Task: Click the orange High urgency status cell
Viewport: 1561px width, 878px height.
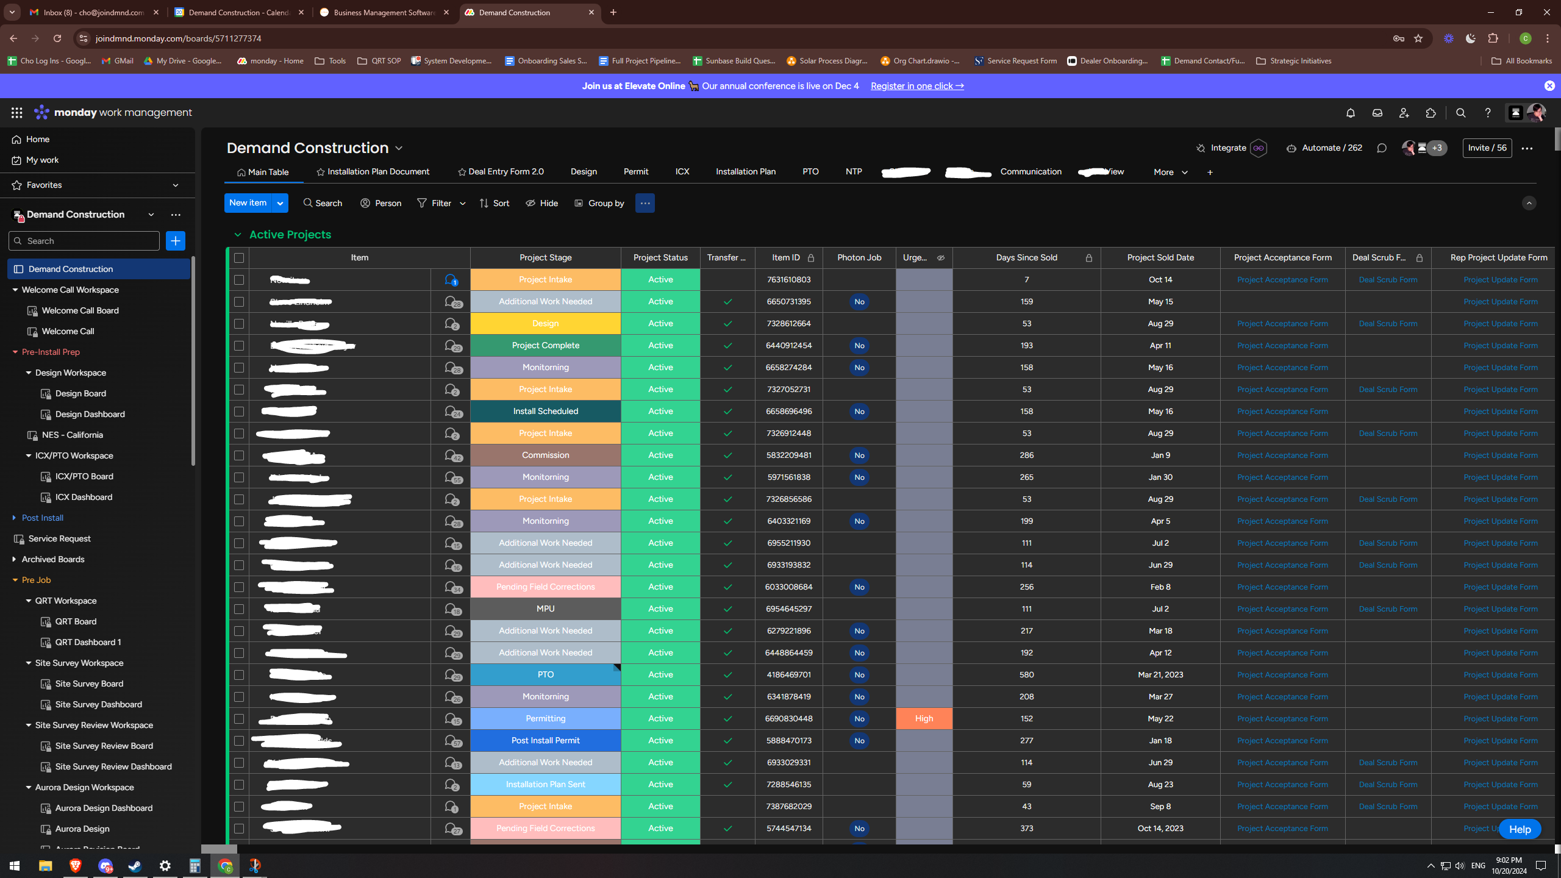Action: click(x=924, y=719)
